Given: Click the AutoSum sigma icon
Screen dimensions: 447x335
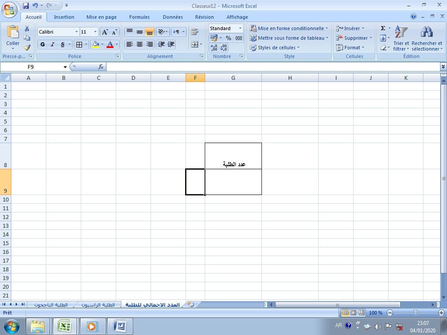Looking at the screenshot, I should (x=383, y=28).
